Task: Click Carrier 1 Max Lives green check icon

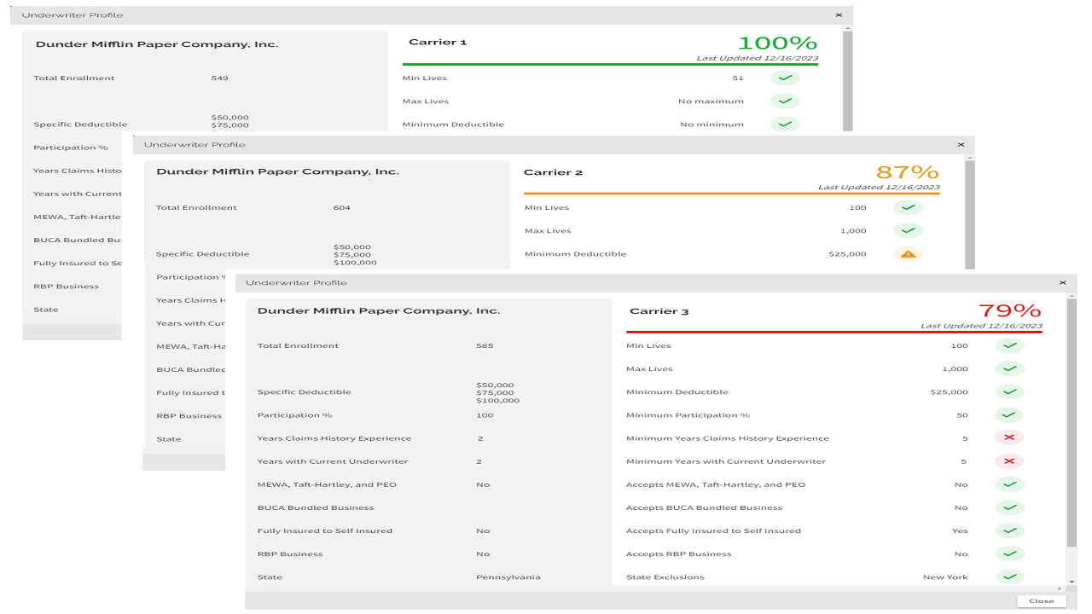Action: coord(786,101)
